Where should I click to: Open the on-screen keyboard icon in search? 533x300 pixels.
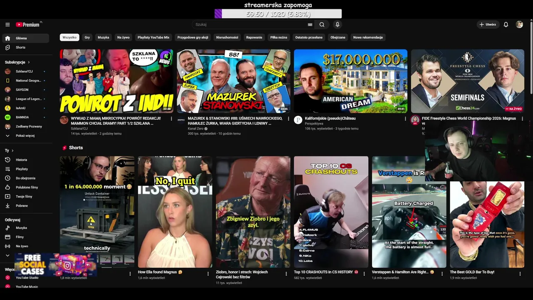click(x=310, y=25)
